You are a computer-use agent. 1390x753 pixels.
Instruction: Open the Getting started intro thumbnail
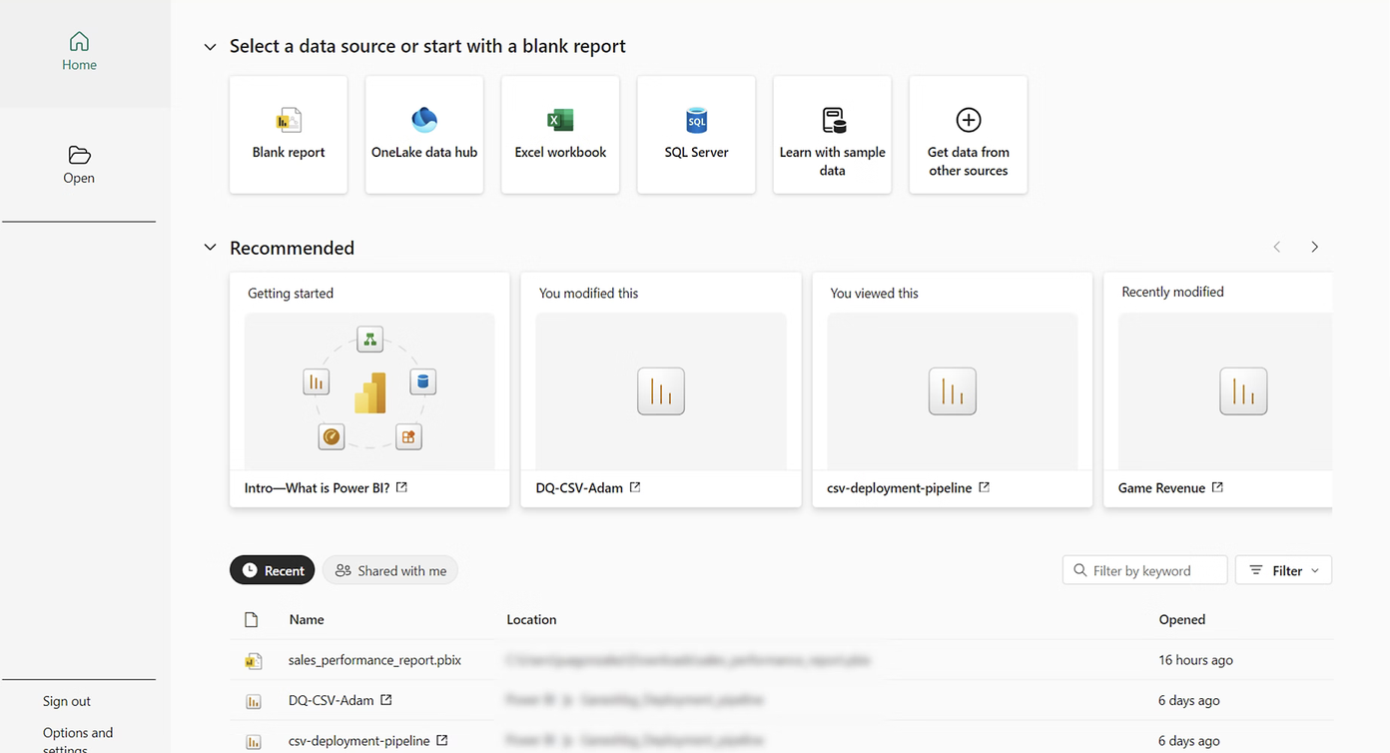click(369, 391)
